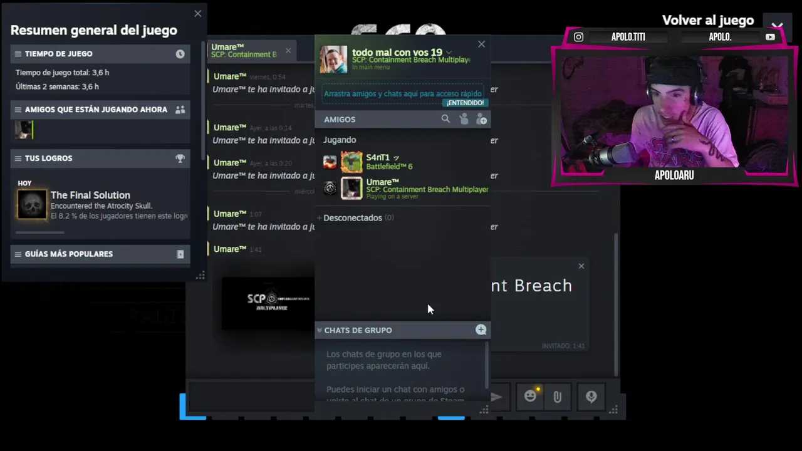This screenshot has width=802, height=451.
Task: Click the send message arrow
Action: pyautogui.click(x=496, y=397)
